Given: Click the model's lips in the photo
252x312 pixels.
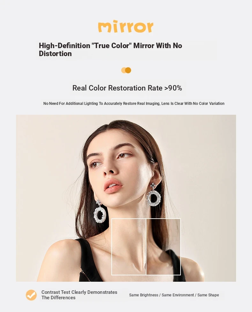Looking at the screenshot, I should coord(113,186).
